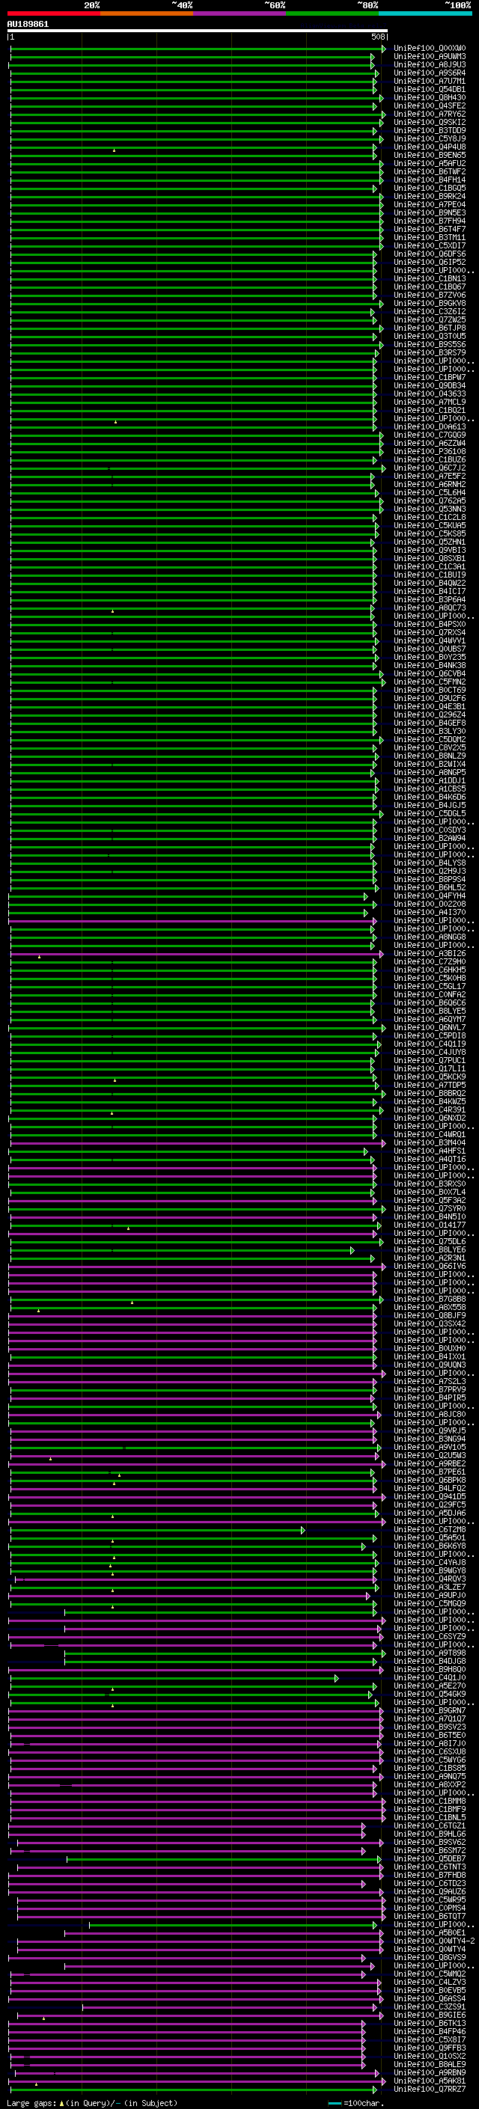The width and height of the screenshot is (479, 2109).
Task: Click hit label UniRef100_C6HKH5
Action: (x=430, y=970)
